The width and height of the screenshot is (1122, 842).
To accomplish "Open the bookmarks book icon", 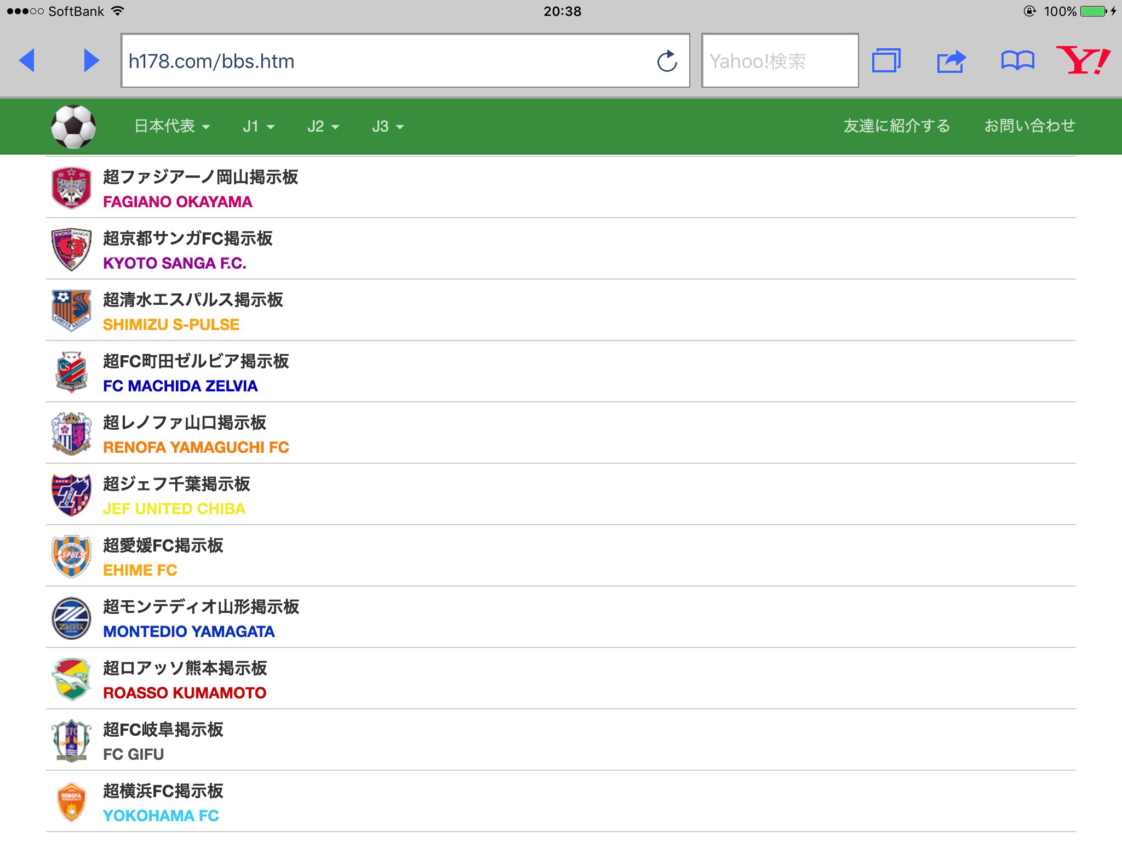I will tap(1017, 61).
